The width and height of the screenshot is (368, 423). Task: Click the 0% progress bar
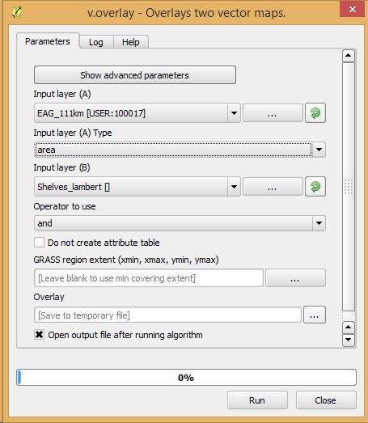(x=186, y=378)
